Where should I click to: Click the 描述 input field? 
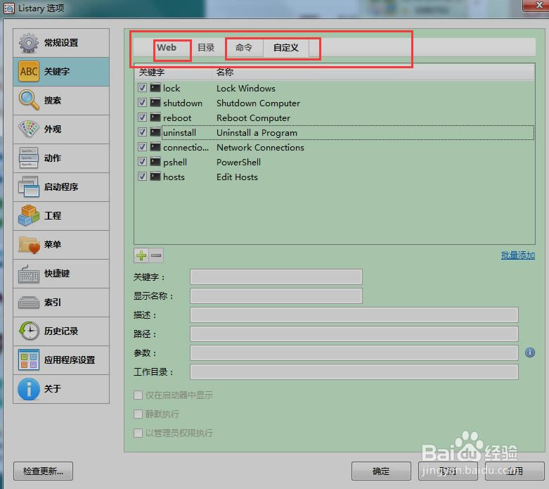tap(354, 315)
